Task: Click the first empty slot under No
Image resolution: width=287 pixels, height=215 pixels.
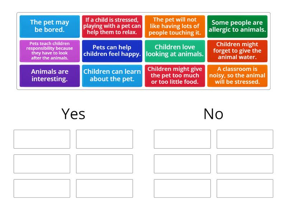Action: [x=182, y=139]
